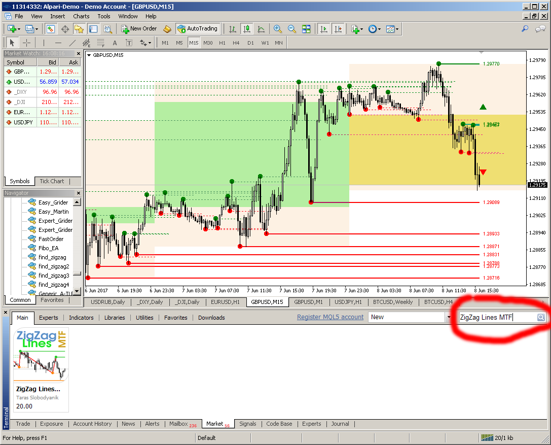
Task: Open the New Chart toolbar dropdown
Action: pyautogui.click(x=14, y=29)
